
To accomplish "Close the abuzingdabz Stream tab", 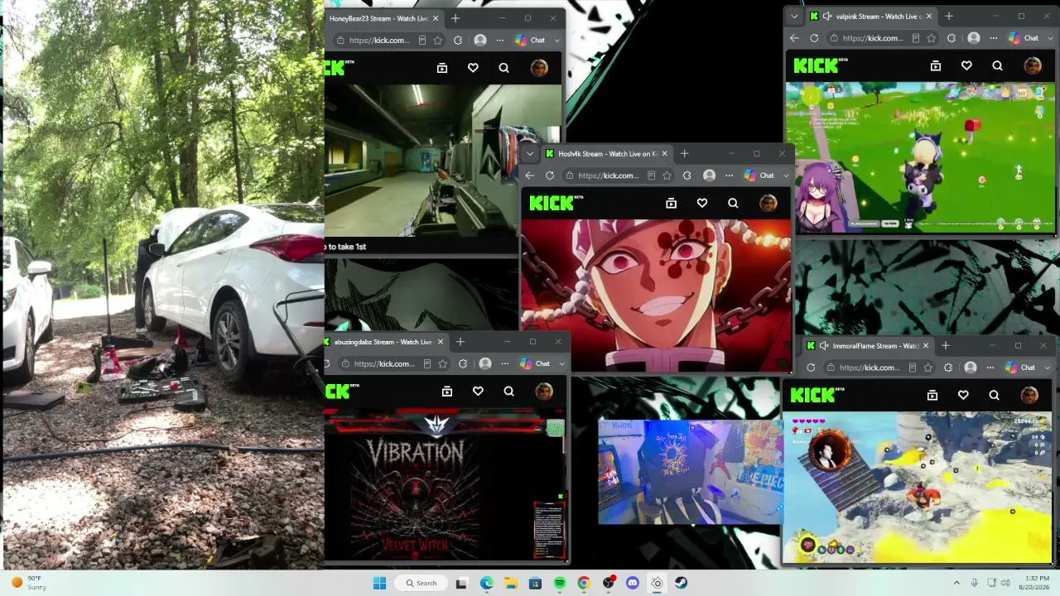I will [441, 342].
